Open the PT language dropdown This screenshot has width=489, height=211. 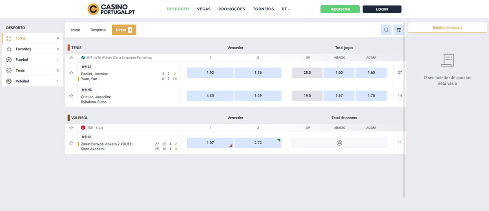tap(285, 9)
